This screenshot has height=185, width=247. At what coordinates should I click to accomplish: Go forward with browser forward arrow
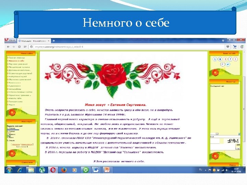(14, 47)
